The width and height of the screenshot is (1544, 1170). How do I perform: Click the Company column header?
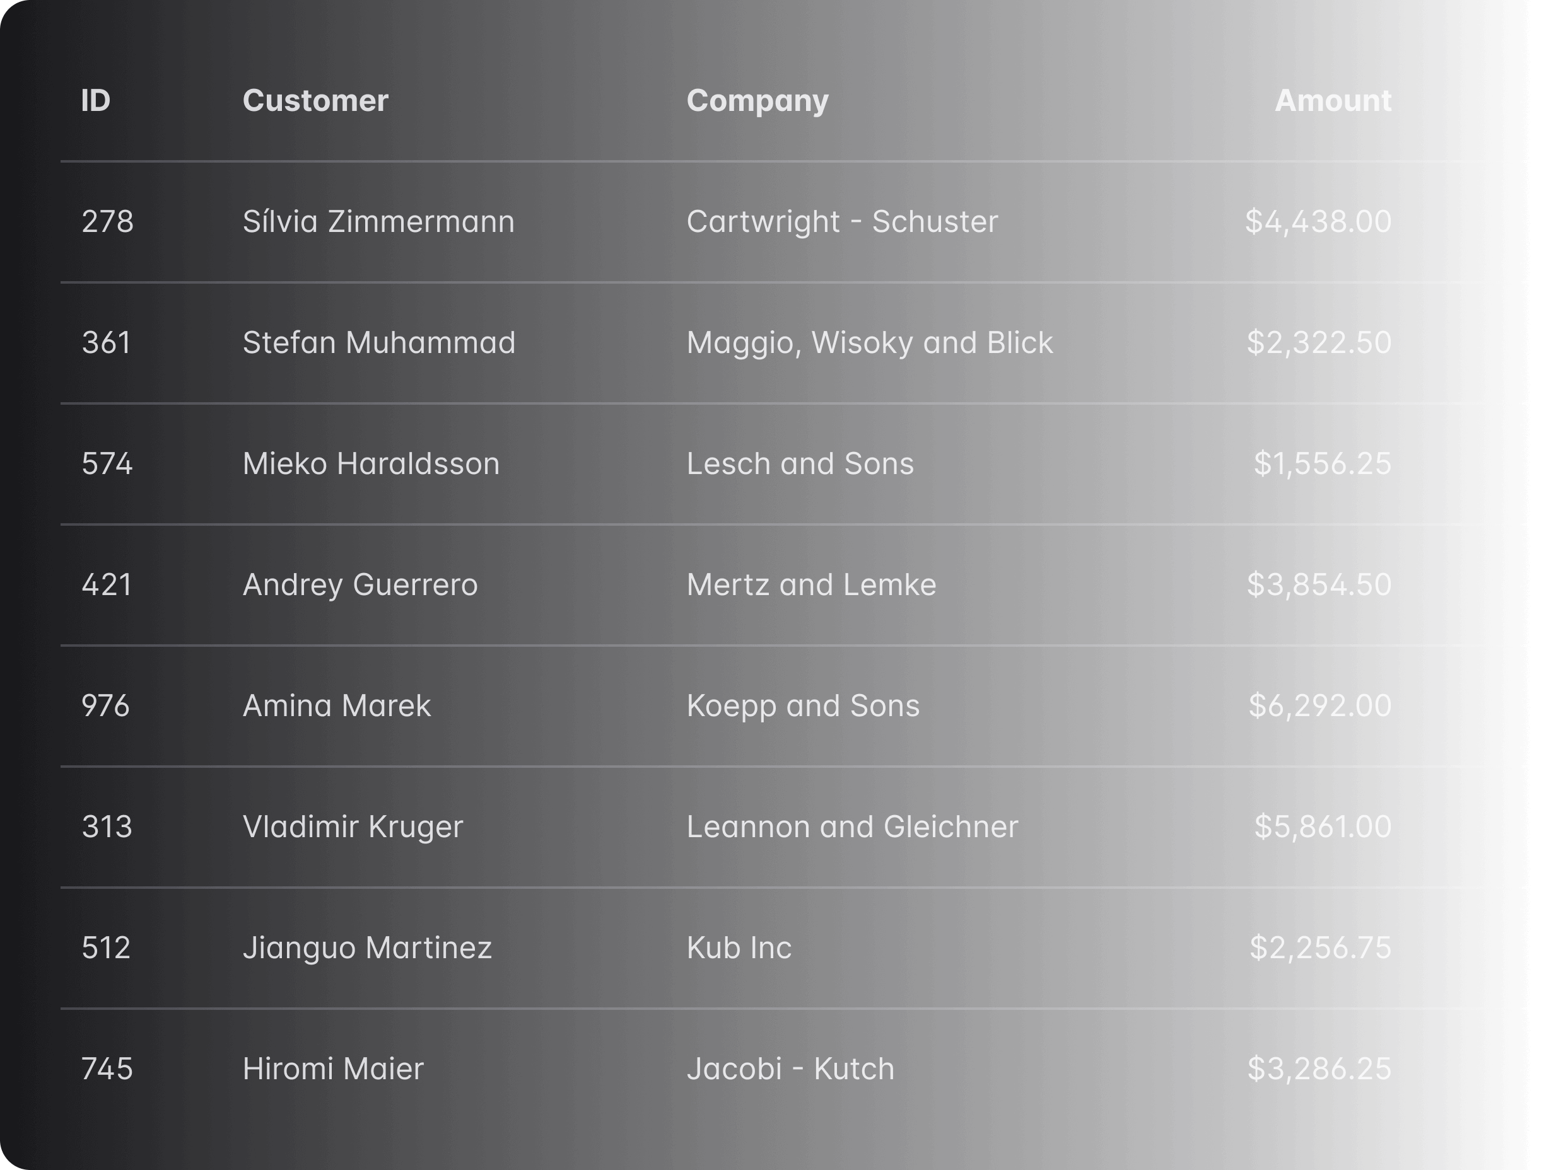click(x=757, y=100)
